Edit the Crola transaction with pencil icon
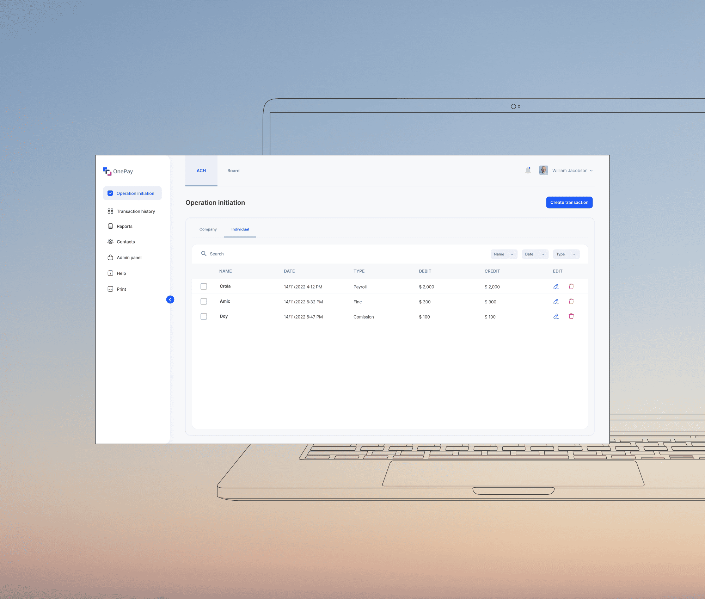705x599 pixels. pyautogui.click(x=556, y=286)
